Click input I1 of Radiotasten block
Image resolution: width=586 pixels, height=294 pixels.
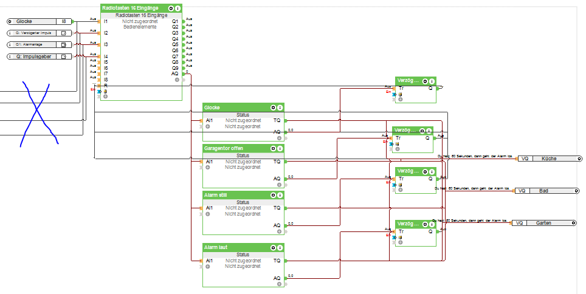tap(106, 22)
